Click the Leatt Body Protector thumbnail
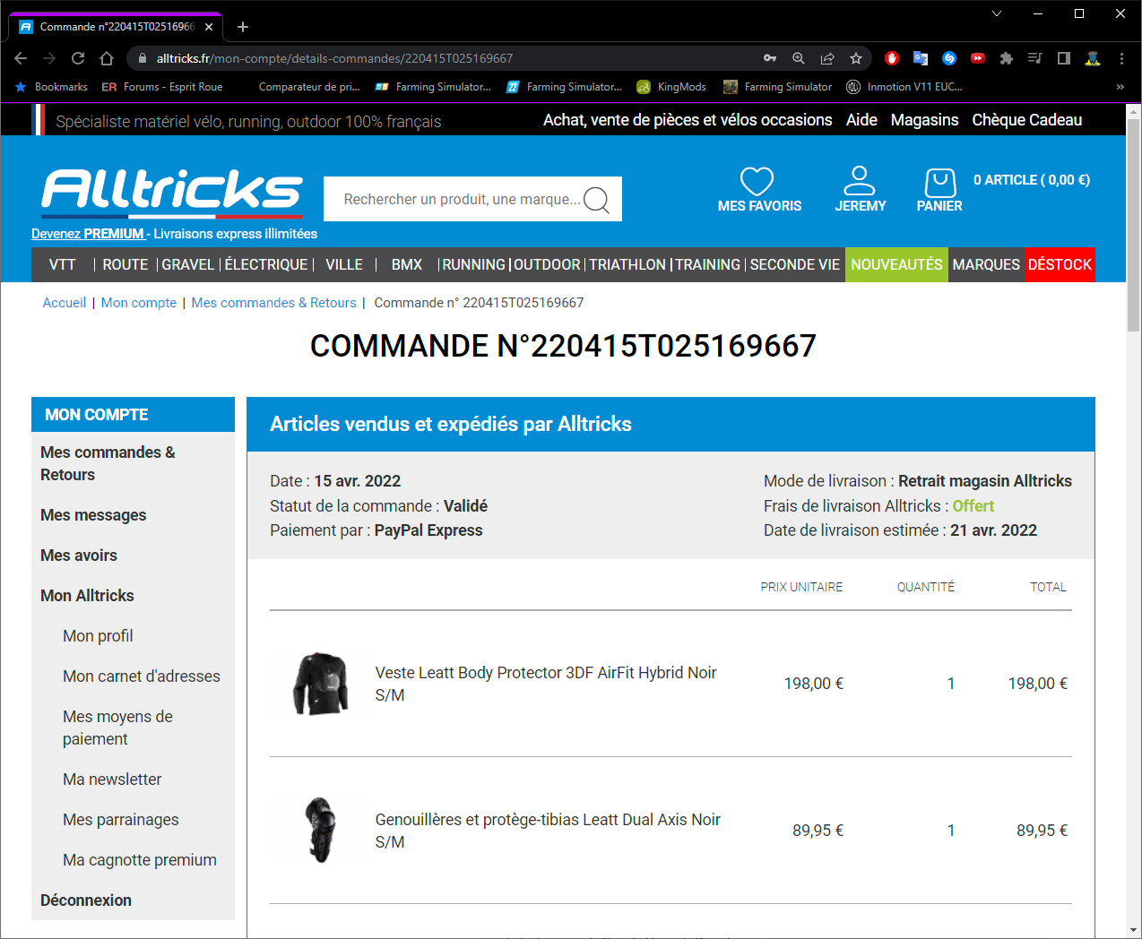 320,684
